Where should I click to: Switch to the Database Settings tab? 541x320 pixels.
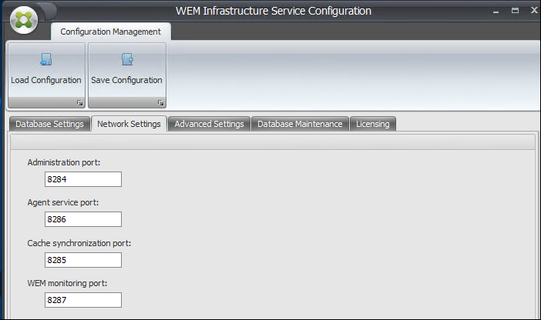point(49,124)
